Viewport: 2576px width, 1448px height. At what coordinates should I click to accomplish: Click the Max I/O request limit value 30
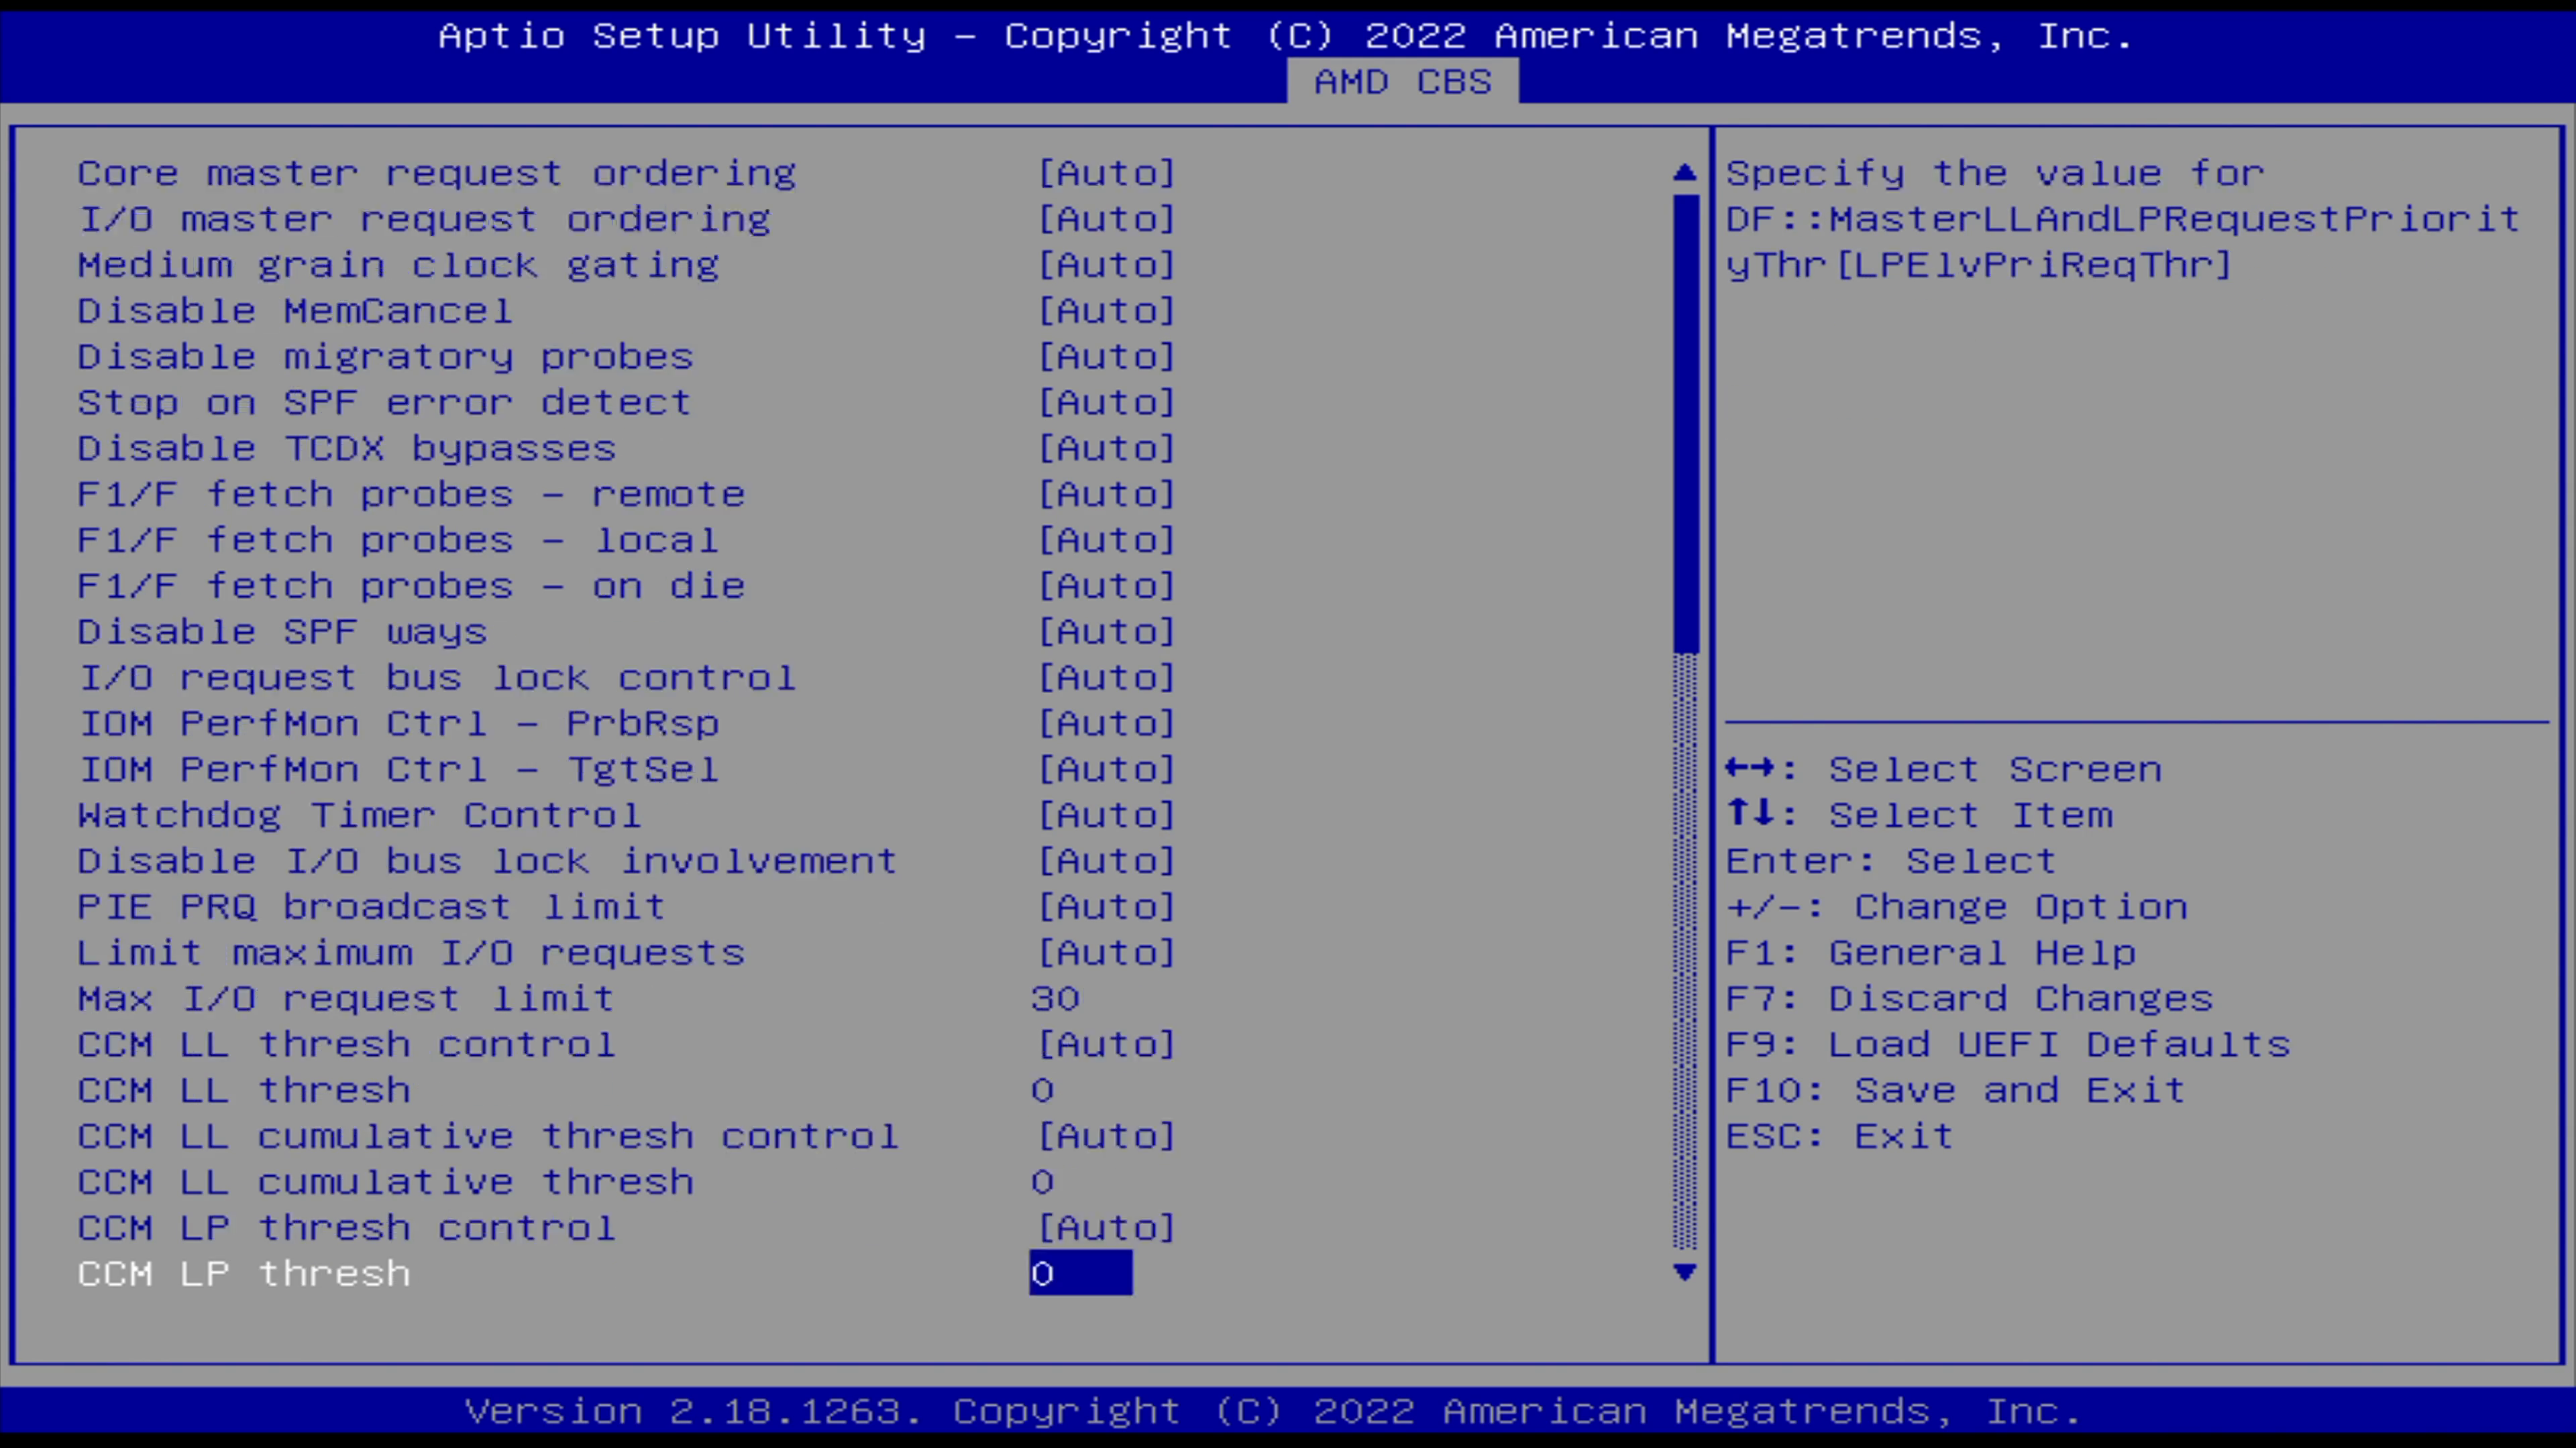coord(1056,1000)
